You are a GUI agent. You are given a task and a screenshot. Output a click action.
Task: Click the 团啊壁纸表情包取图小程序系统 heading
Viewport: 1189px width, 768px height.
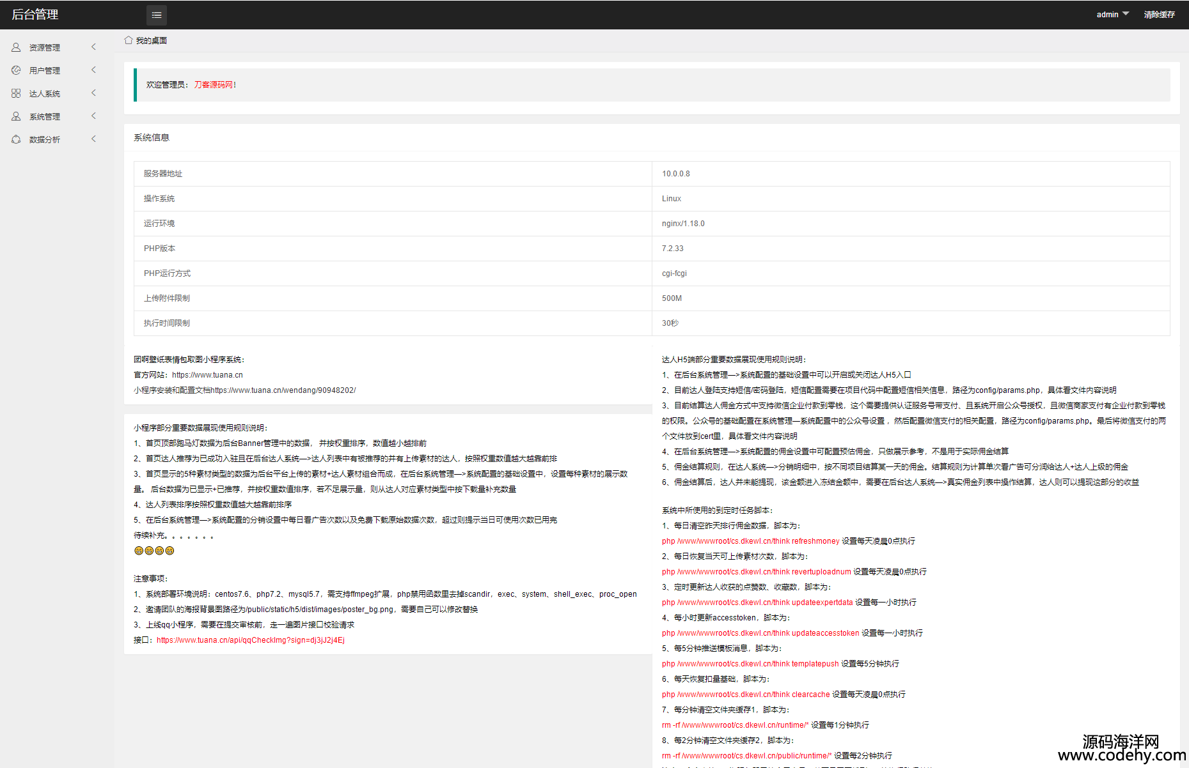click(x=189, y=360)
